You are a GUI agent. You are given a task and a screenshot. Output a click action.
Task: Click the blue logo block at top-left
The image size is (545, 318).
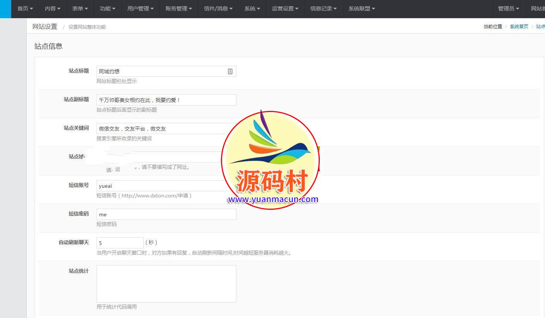pos(5,9)
